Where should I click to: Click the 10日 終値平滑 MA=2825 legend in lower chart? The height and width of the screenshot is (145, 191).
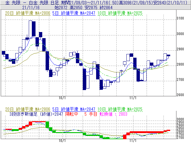point(120,109)
